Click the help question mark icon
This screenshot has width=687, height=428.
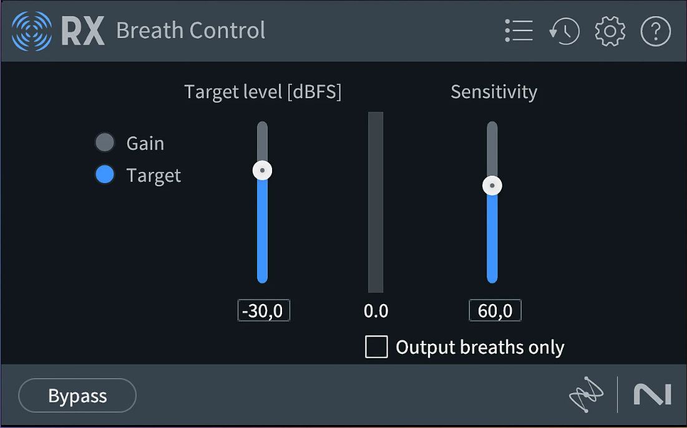click(655, 31)
